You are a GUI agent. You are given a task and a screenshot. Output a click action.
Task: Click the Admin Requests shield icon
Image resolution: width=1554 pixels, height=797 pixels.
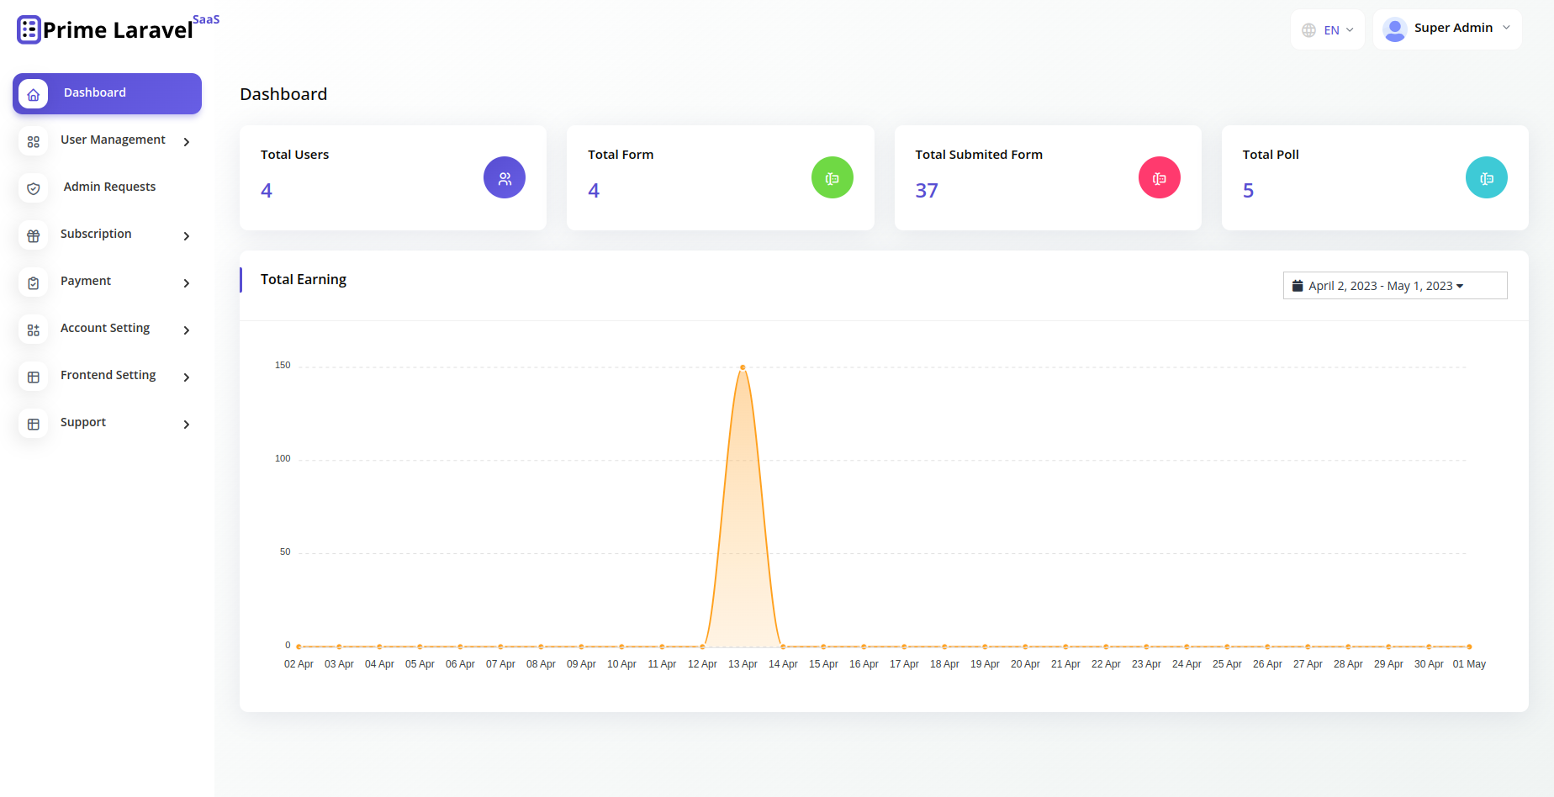tap(34, 188)
